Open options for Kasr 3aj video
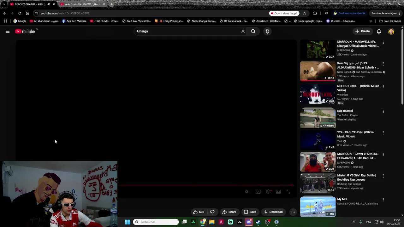The width and height of the screenshot is (404, 227). tap(383, 64)
